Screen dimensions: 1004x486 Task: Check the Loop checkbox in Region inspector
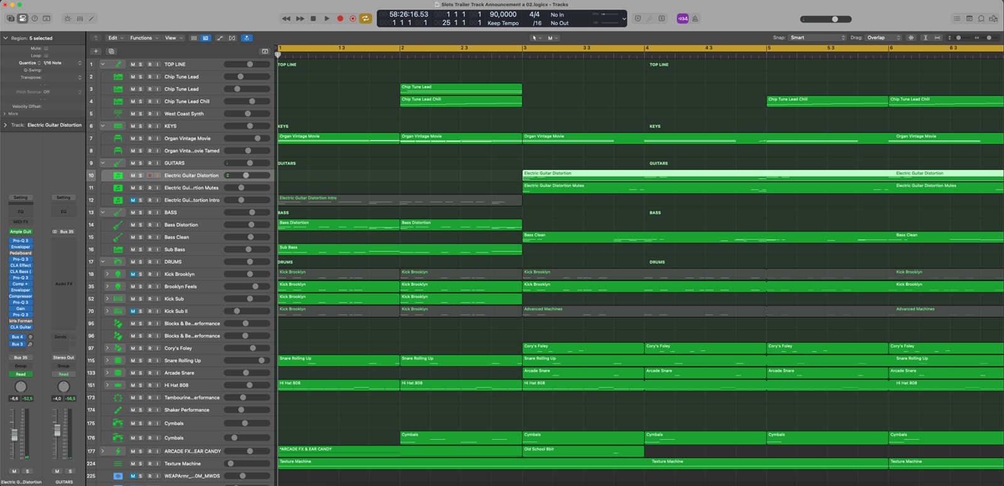[46, 55]
